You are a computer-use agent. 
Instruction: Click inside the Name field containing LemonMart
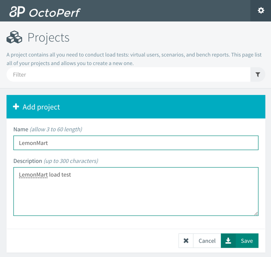coord(136,143)
